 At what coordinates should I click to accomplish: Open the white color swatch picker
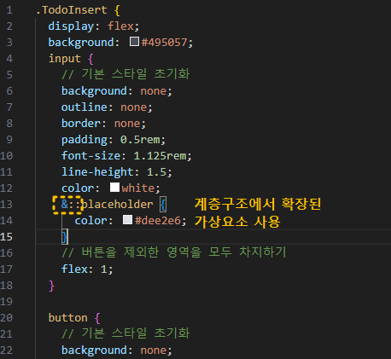[114, 188]
